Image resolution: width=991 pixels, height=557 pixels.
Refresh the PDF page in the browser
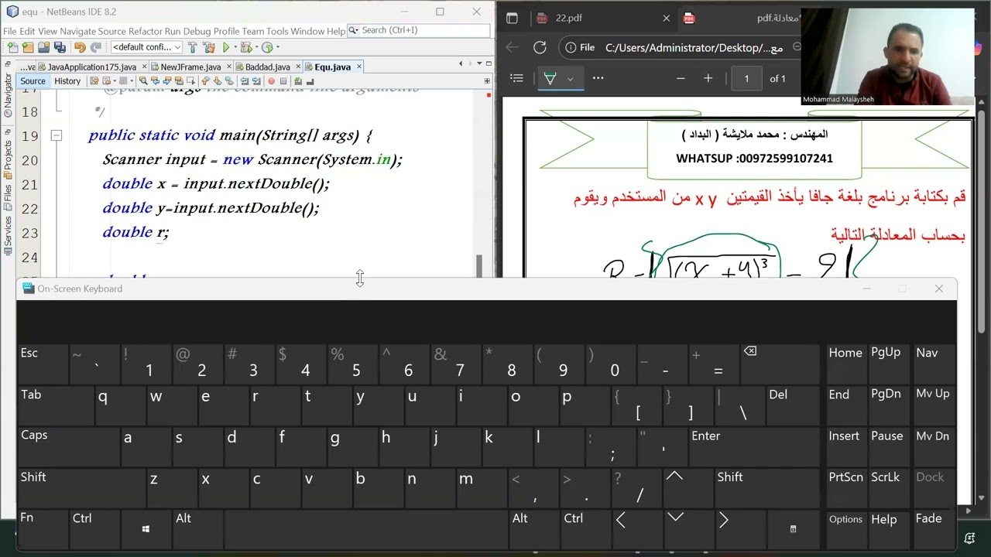click(x=540, y=47)
